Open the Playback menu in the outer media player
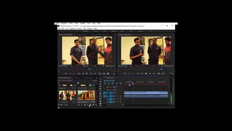Image resolution: width=232 pixels, height=131 pixels. pyautogui.click(x=64, y=23)
